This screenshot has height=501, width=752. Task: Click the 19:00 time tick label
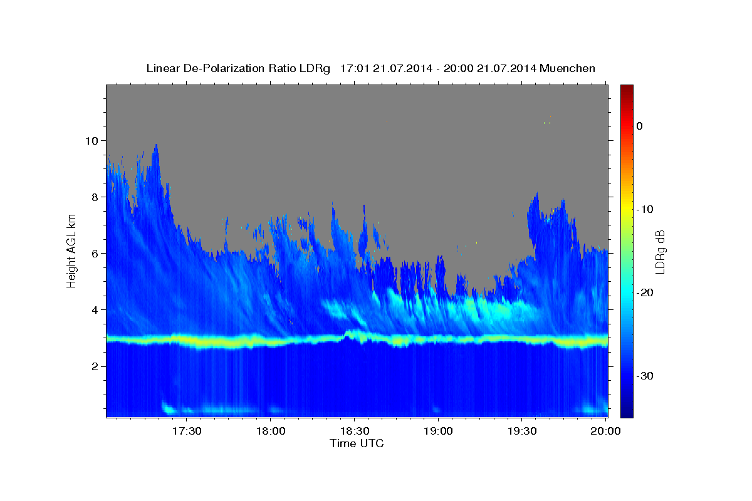pos(438,431)
